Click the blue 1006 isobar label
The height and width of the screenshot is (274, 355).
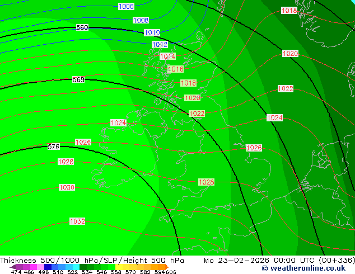(x=126, y=6)
